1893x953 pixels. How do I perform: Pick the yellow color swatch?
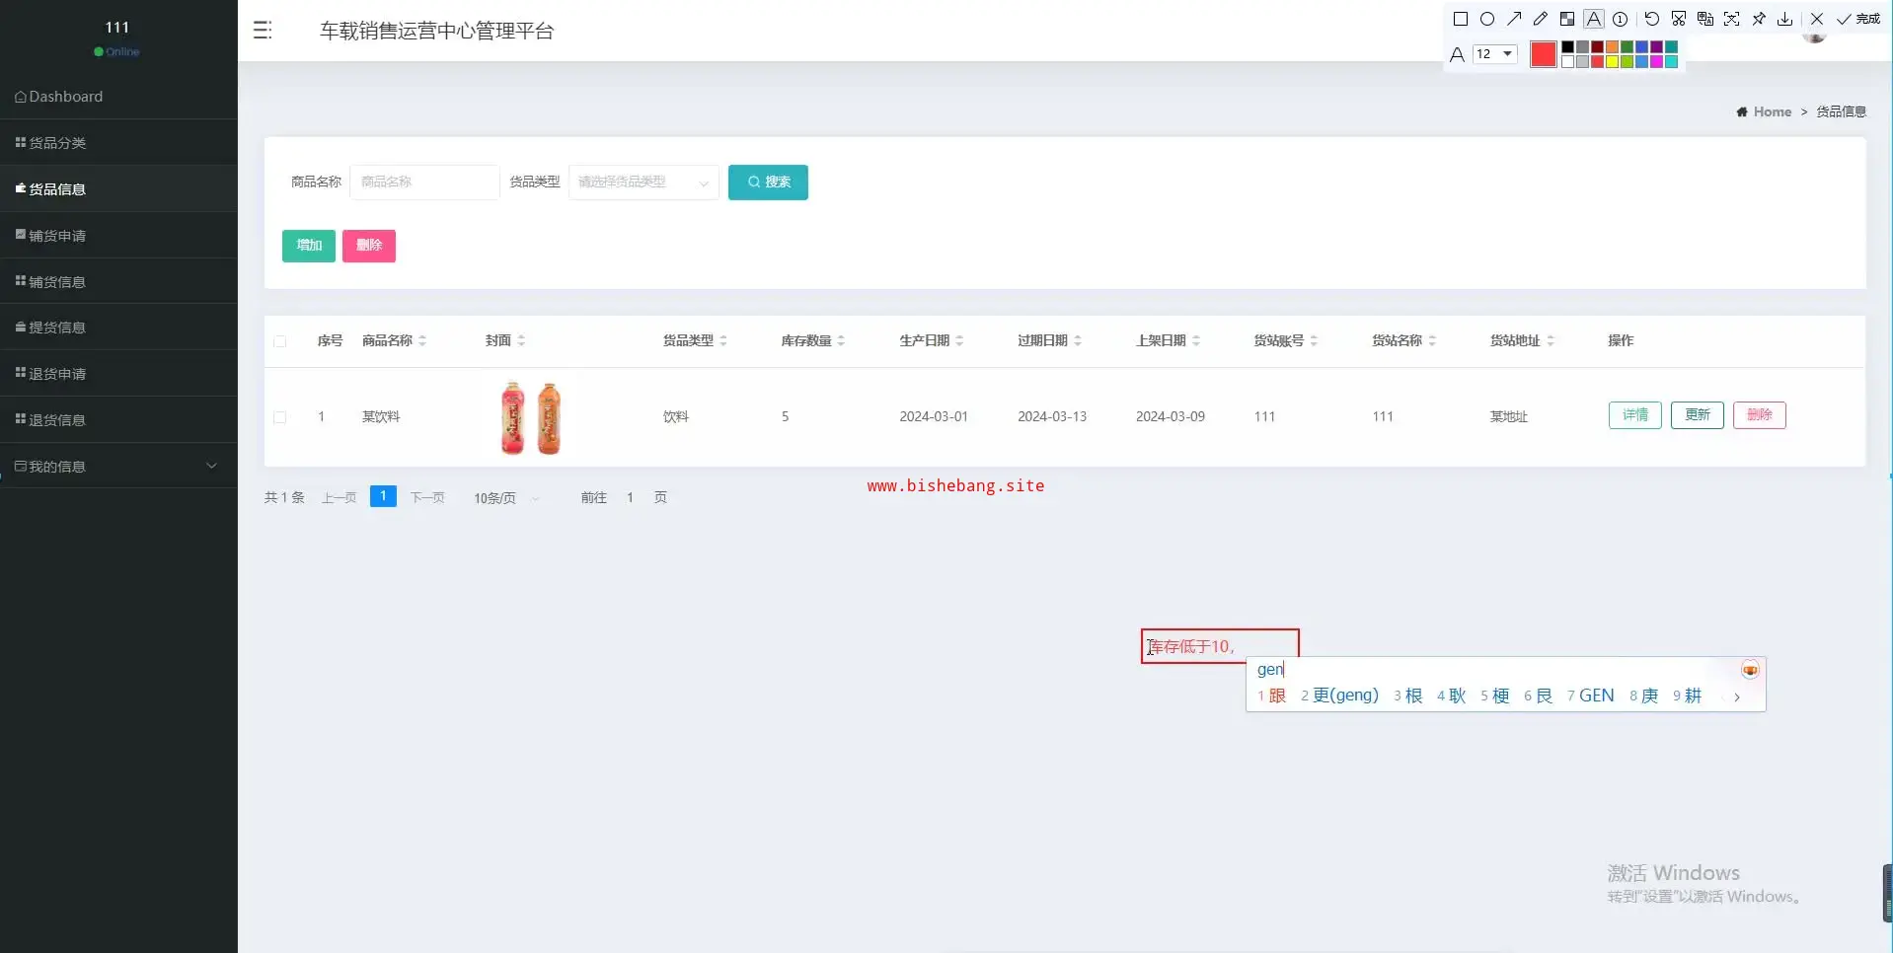click(1612, 61)
